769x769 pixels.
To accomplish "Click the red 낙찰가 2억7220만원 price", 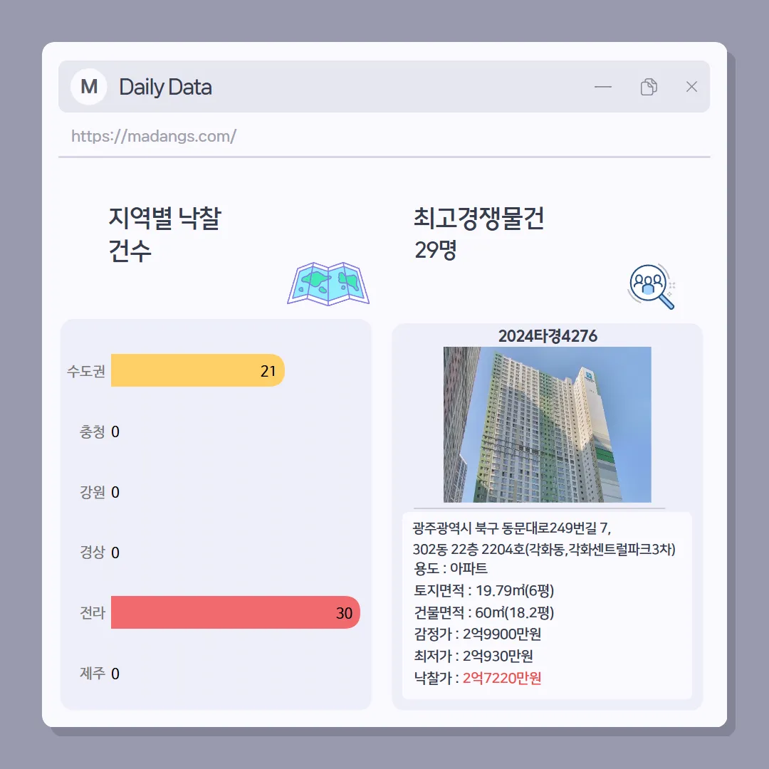I will click(502, 678).
